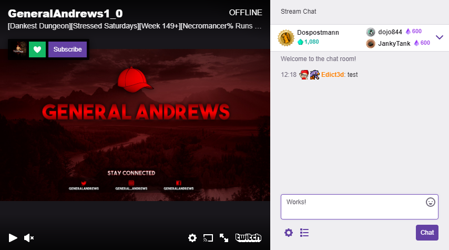Follow channel with heart button

37,49
